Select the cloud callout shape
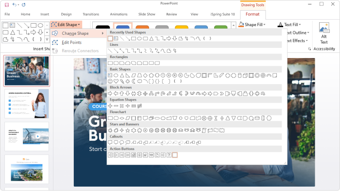This screenshot has height=191, width=340. coord(128,143)
